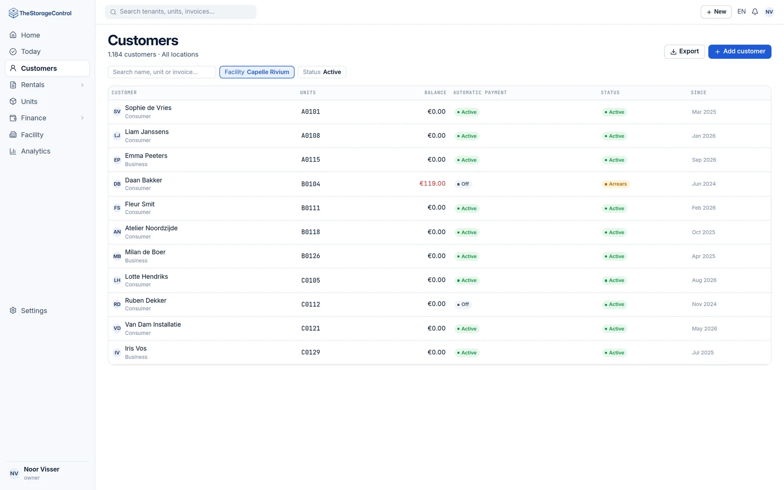Click Liam Janssens automatic payment Active badge
The height and width of the screenshot is (490, 784).
(467, 136)
